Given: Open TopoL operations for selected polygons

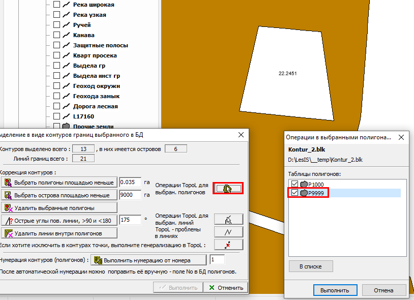Looking at the screenshot, I should (x=228, y=188).
